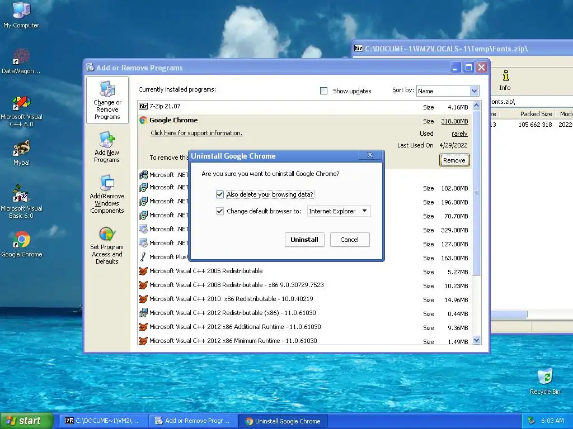Select Visual C++ 2010 x86 Redistributable entry
Viewport: 573px width, 429px height.
tap(305, 299)
